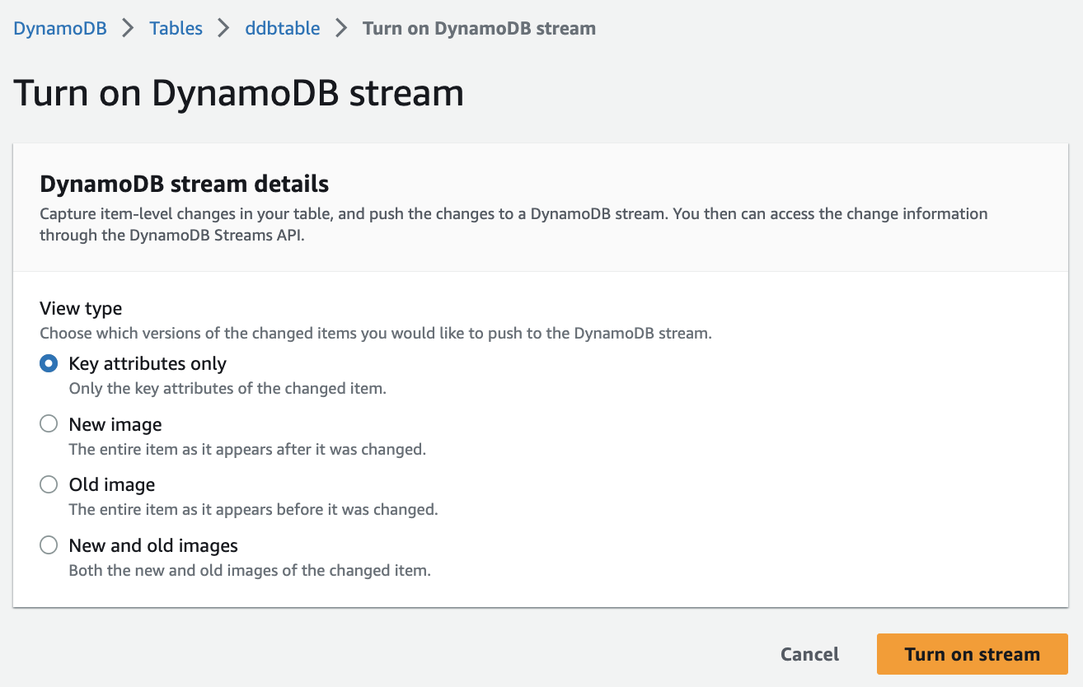Image resolution: width=1083 pixels, height=687 pixels.
Task: Click the Turn on DynamoDB stream page title
Action: click(238, 92)
